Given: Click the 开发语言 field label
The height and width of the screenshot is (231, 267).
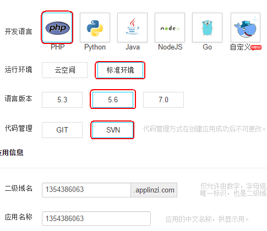Looking at the screenshot, I should (x=19, y=31).
